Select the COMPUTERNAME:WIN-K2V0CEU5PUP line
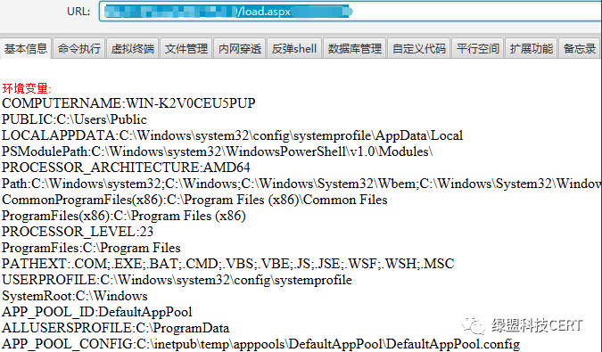The image size is (602, 352). (128, 103)
